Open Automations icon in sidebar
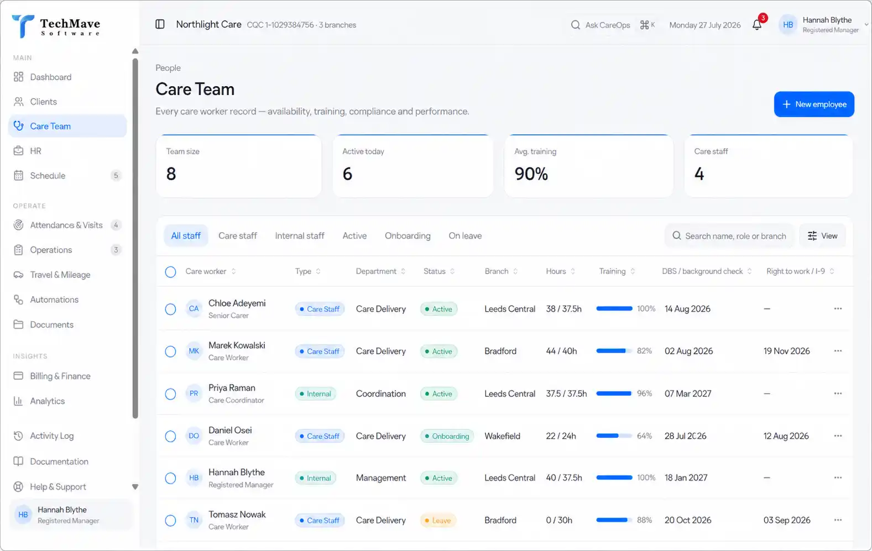Image resolution: width=872 pixels, height=551 pixels. (x=19, y=300)
